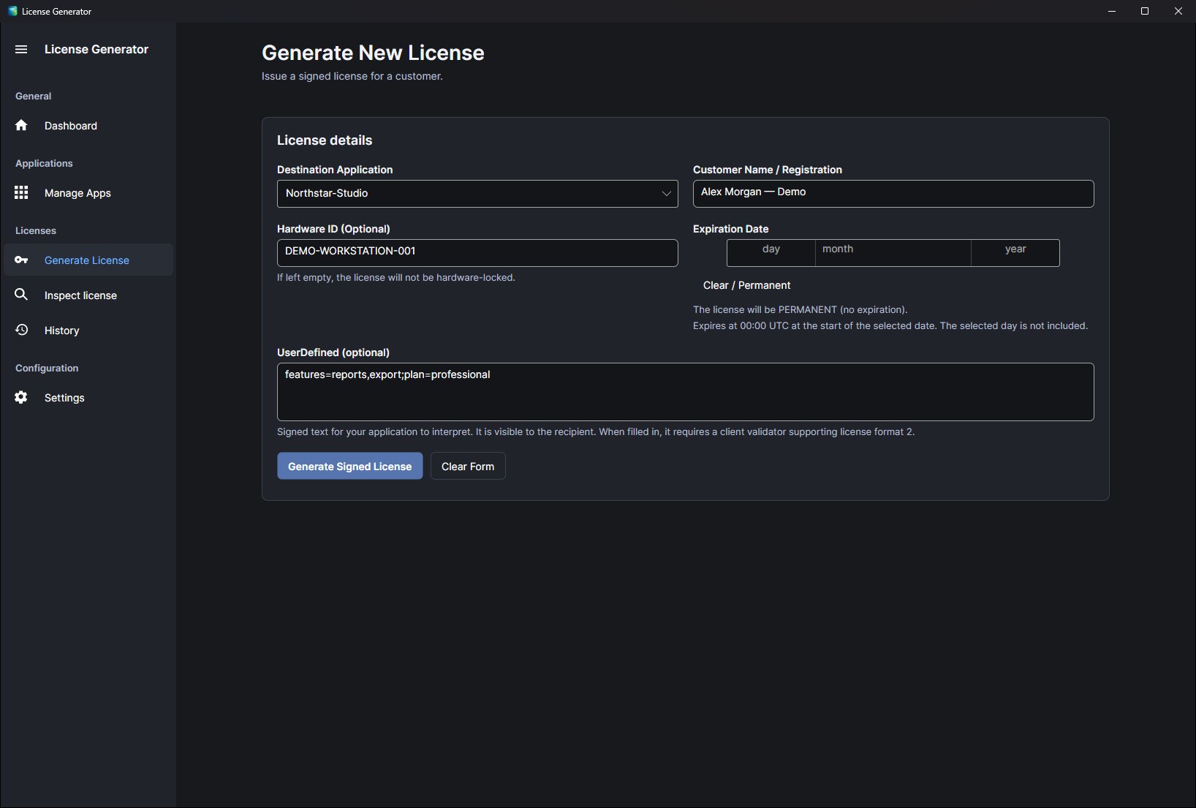The width and height of the screenshot is (1196, 808).
Task: Click the Manage Apps grid icon
Action: point(21,192)
